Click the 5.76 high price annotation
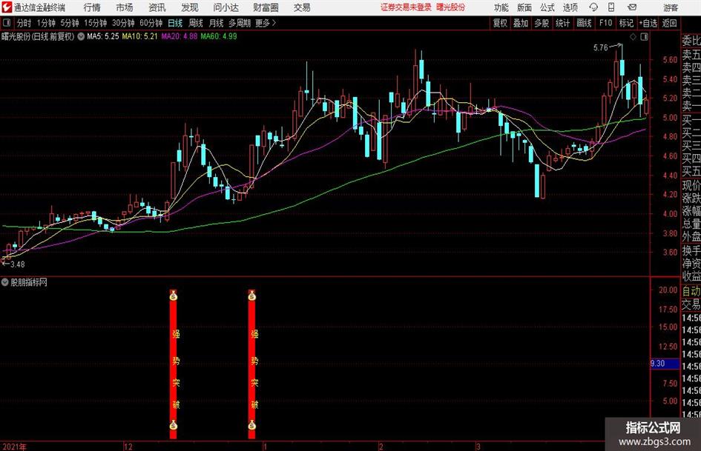The image size is (701, 451). (x=601, y=47)
